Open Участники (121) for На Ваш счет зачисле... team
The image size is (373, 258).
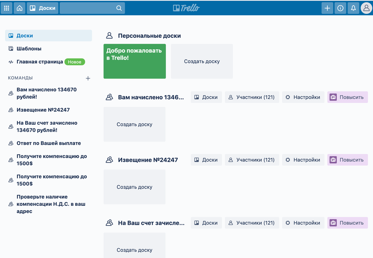pos(252,223)
